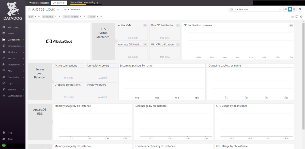Open the Get started dropdown
This screenshot has width=305, height=149.
59,3
